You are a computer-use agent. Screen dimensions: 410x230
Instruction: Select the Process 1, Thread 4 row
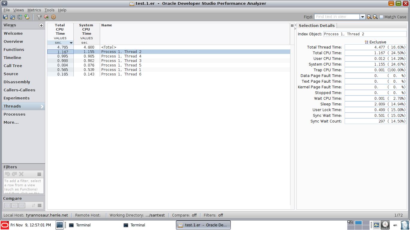coord(169,56)
